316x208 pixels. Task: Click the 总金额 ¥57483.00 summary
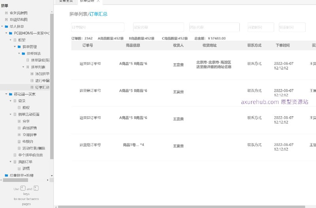click(x=210, y=38)
